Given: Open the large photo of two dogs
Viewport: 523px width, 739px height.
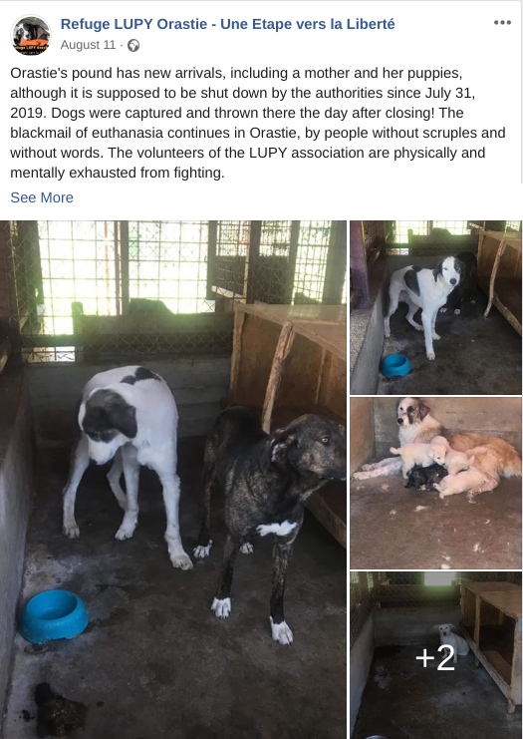Looking at the screenshot, I should click(173, 480).
